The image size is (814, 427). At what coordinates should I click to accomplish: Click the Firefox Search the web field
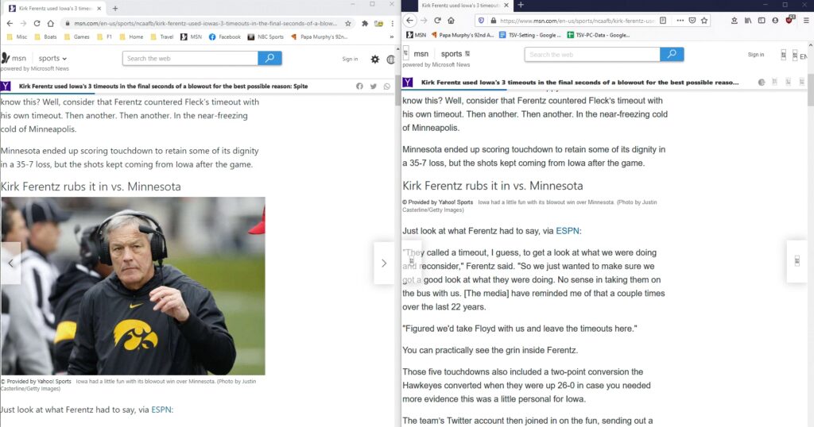tap(591, 55)
